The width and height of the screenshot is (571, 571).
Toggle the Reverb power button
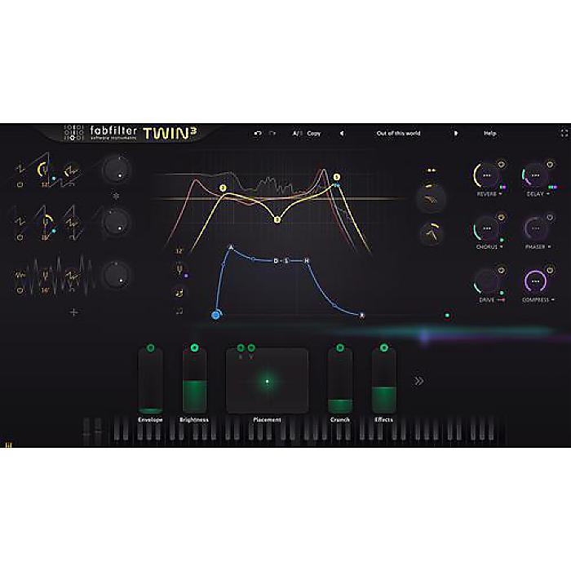pos(502,164)
